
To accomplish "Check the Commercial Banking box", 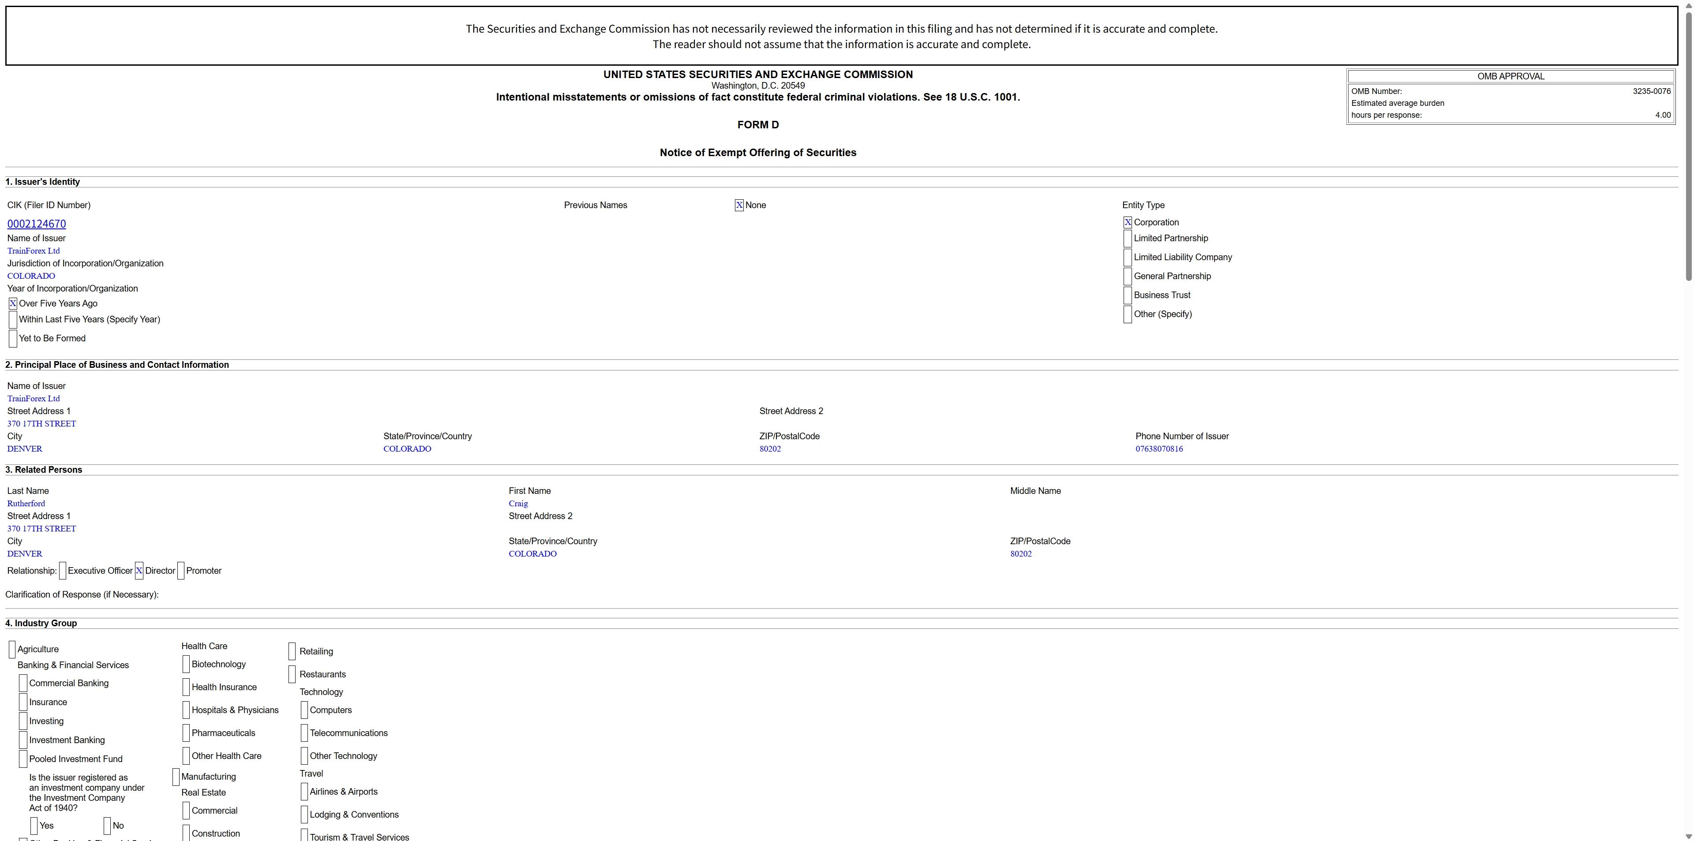I will pos(23,683).
